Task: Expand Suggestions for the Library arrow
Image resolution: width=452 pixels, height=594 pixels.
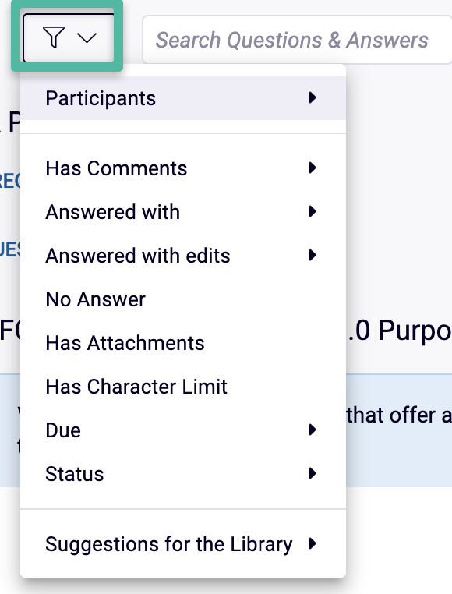Action: [313, 543]
